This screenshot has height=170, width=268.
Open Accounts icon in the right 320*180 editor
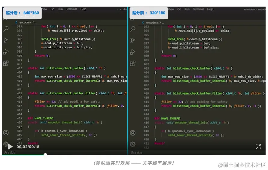click(132, 133)
